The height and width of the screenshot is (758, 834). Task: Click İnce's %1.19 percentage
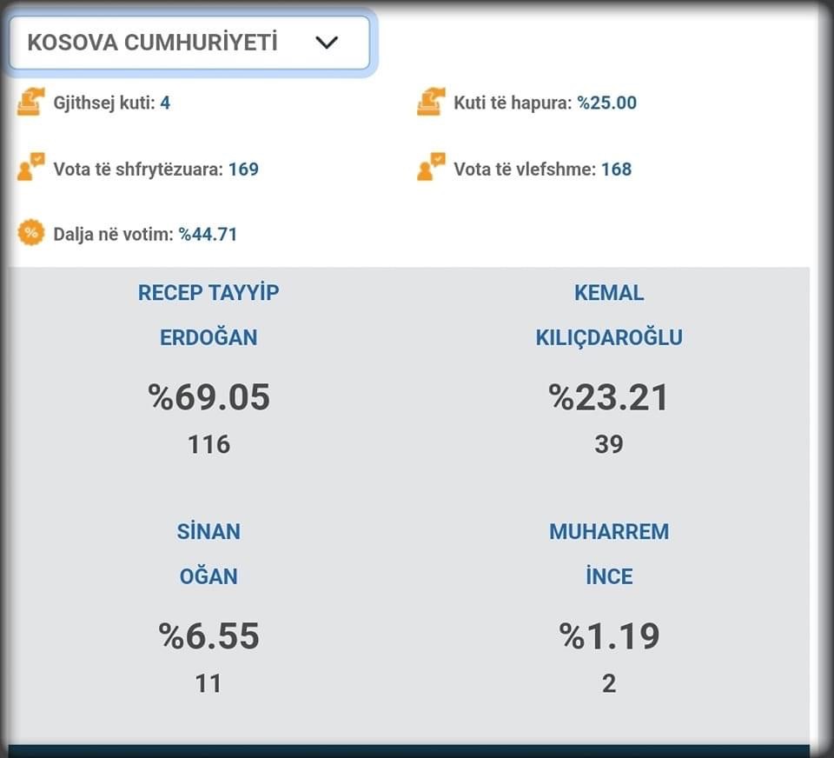click(x=610, y=636)
